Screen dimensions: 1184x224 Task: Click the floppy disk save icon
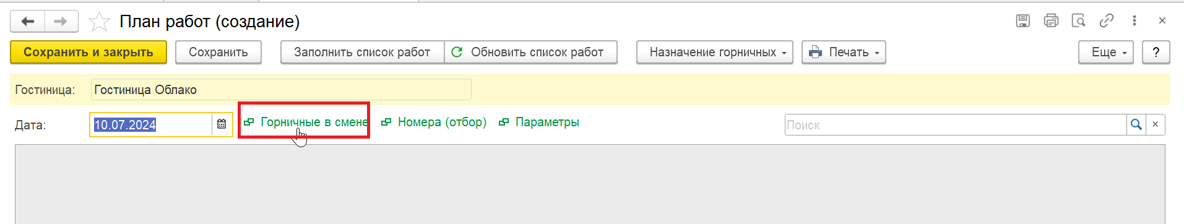[1023, 21]
